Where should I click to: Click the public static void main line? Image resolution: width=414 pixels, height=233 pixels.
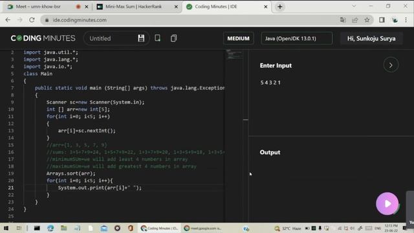coord(129,88)
